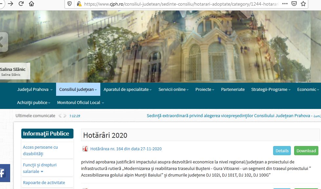Click the address bar URL field
Viewport: 321px width, 189px height.
click(181, 4)
